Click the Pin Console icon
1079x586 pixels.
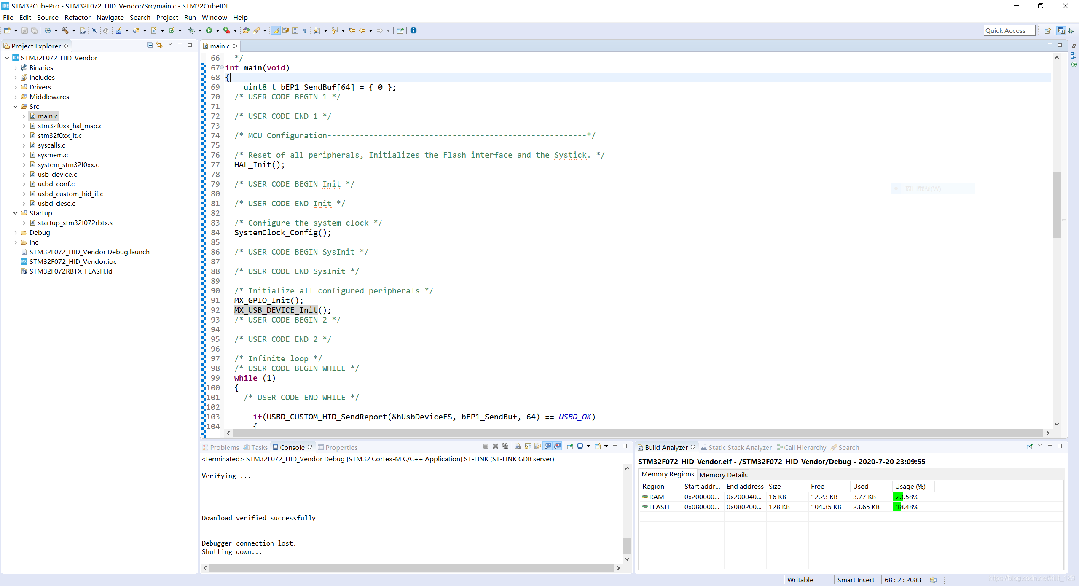pos(570,446)
